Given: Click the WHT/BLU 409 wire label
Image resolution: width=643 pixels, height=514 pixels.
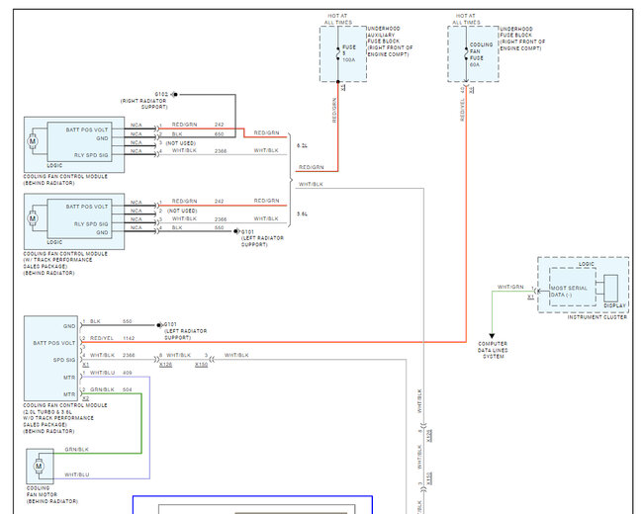Looking at the screenshot, I should point(111,373).
